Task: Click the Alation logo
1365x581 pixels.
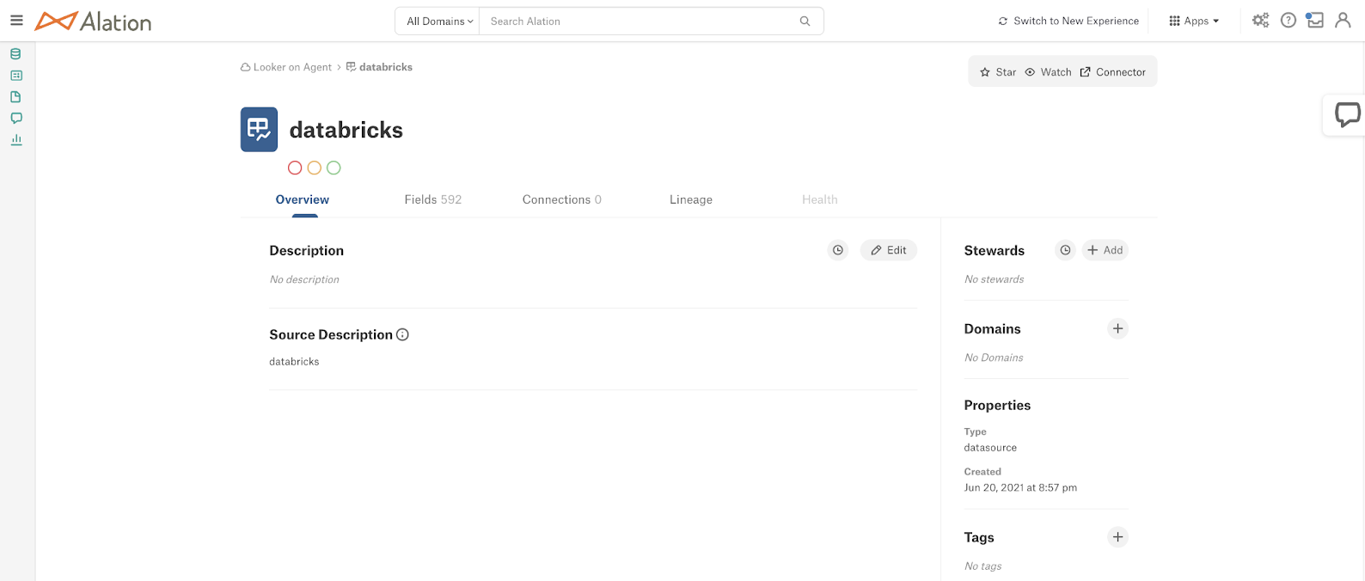Action: coord(93,21)
